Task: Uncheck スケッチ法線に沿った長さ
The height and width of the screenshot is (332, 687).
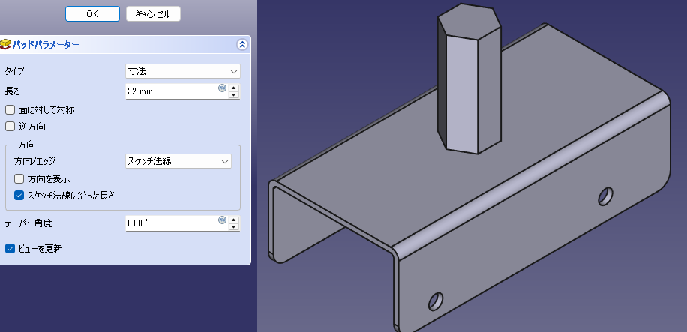Action: pyautogui.click(x=19, y=196)
